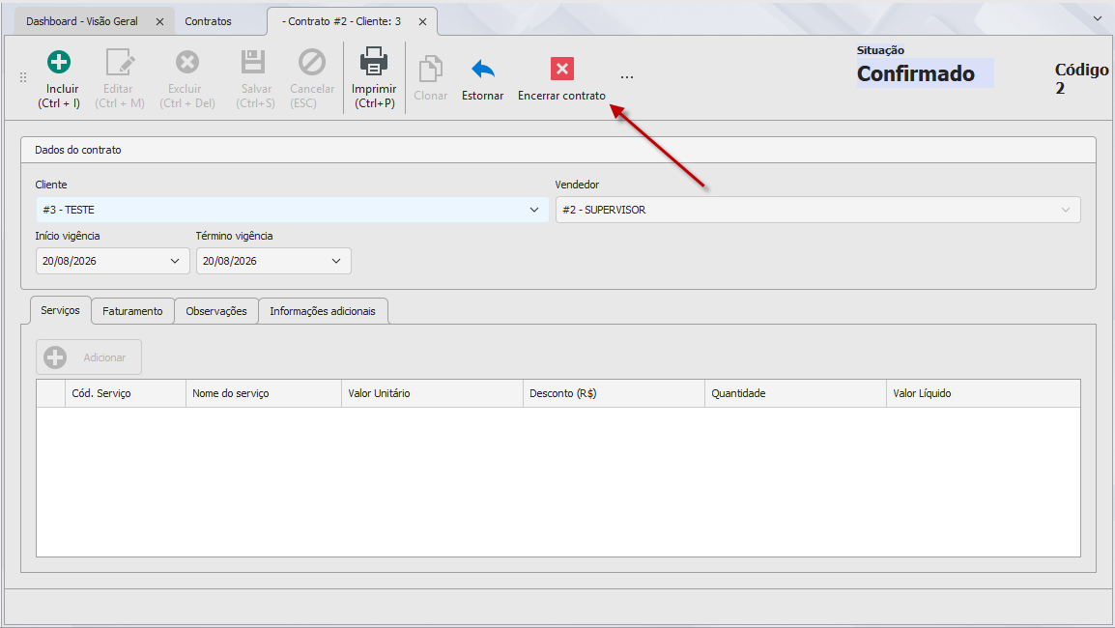Select the Serviços tab
Screen dimensions: 1115x628
[61, 310]
